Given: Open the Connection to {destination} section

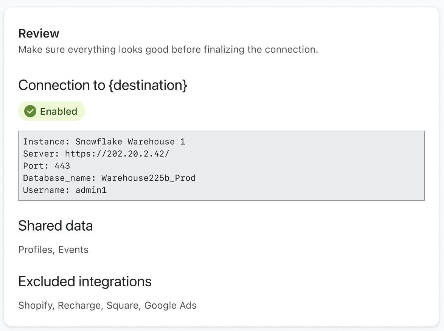Looking at the screenshot, I should point(103,85).
